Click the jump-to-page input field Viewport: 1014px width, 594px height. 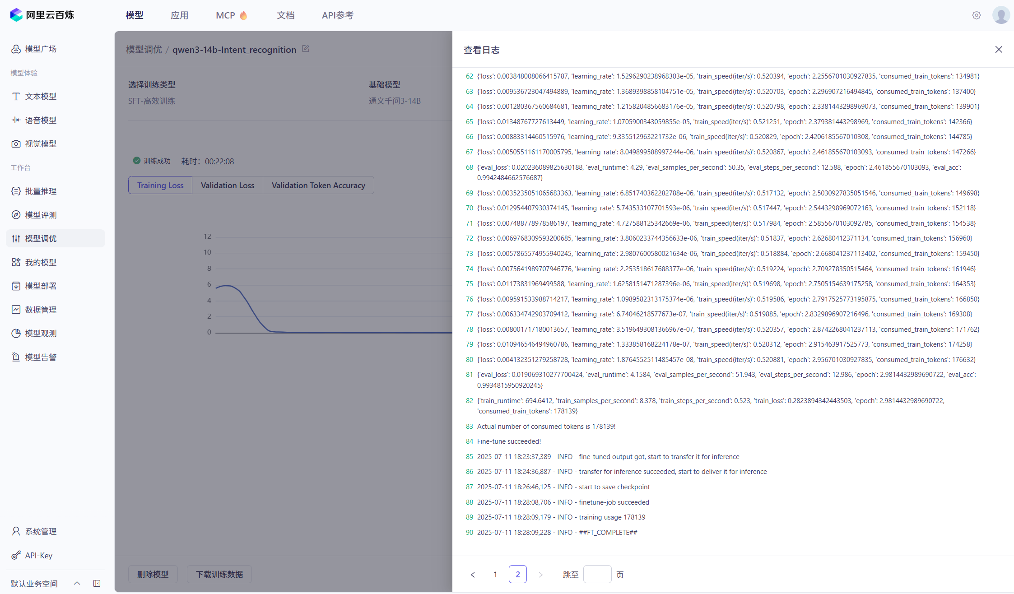coord(597,574)
